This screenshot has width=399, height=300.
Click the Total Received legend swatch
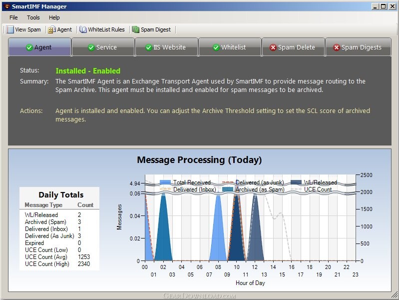coord(165,182)
